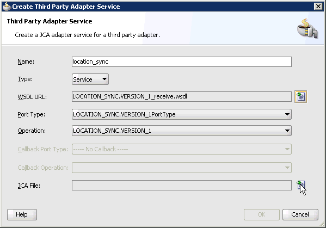The width and height of the screenshot is (326, 228).
Task: Click the Operation label
Action: tap(32, 131)
